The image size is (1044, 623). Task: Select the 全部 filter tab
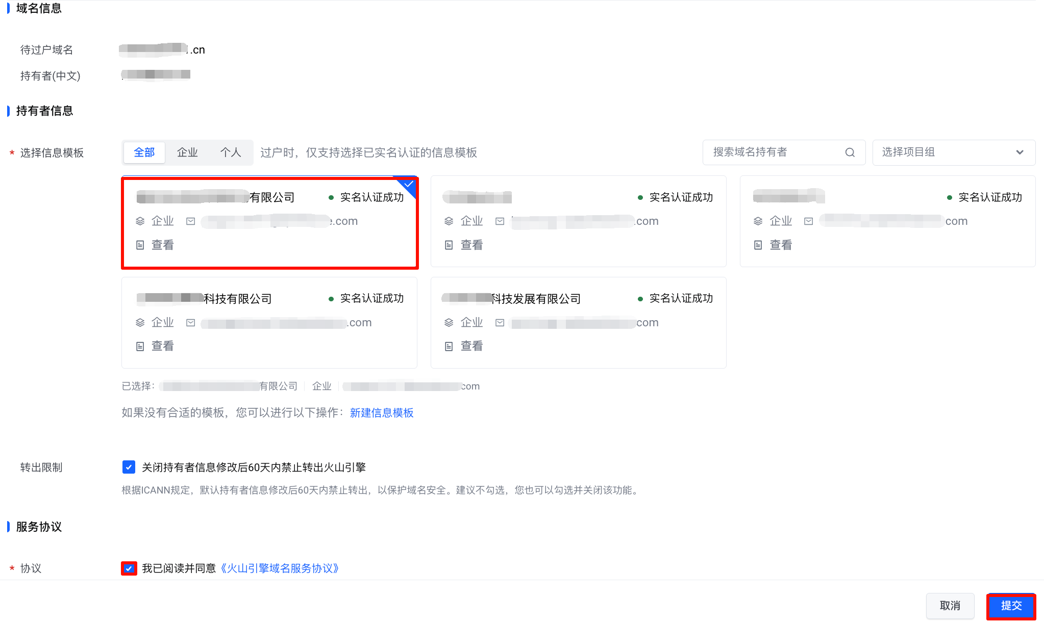[x=144, y=152]
